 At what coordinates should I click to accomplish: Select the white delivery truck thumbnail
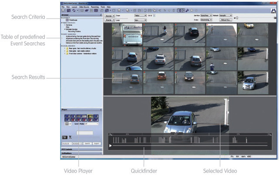coord(127,34)
